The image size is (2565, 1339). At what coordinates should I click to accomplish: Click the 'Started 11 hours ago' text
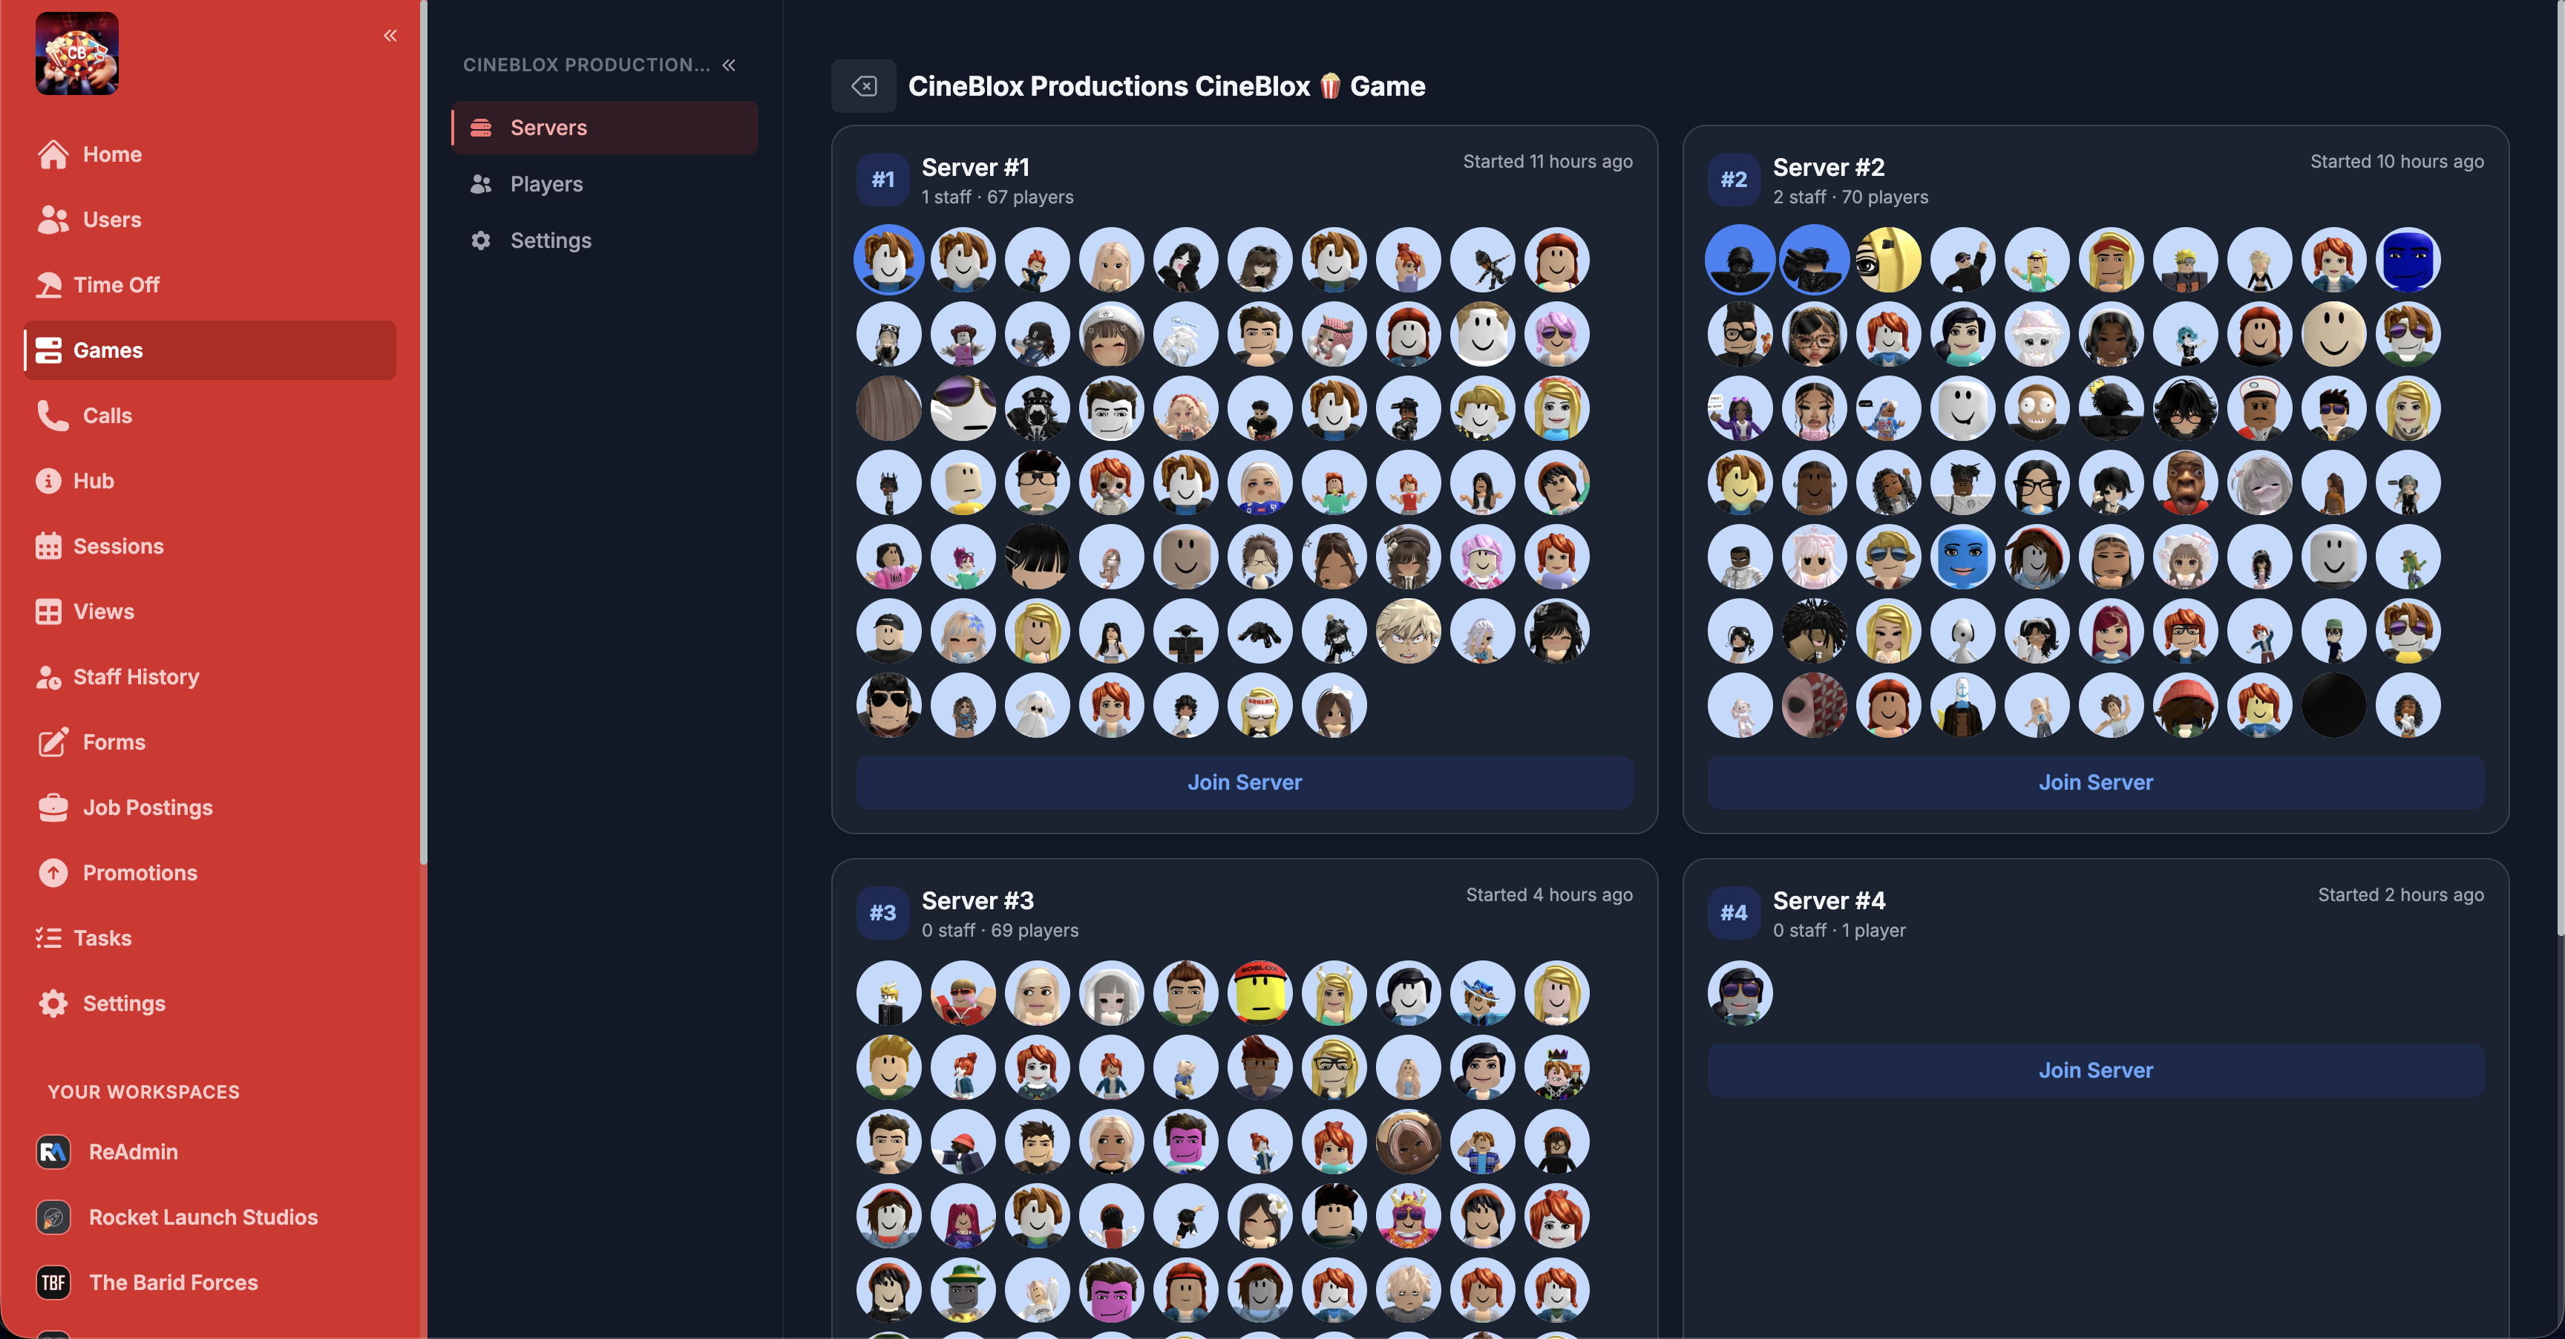tap(1547, 161)
